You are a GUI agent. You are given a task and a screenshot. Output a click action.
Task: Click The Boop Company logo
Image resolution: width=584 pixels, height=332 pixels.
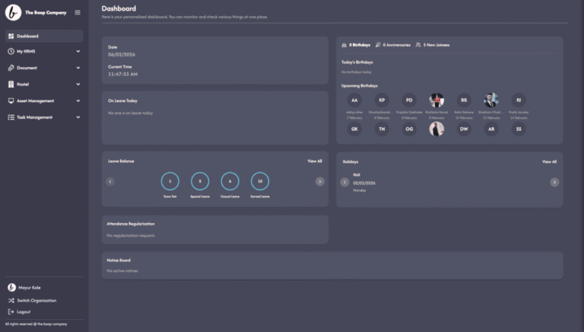[13, 12]
